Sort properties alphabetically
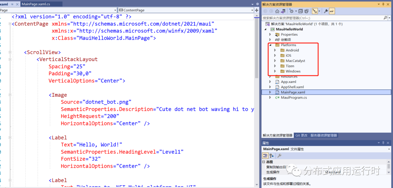The image size is (393, 188). click(272, 156)
